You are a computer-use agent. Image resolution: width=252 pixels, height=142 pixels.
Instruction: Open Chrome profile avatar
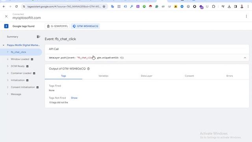pos(242,7)
